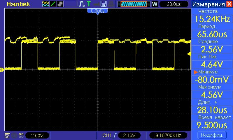Click the waveform channel icon in top toolbar

point(45,4)
